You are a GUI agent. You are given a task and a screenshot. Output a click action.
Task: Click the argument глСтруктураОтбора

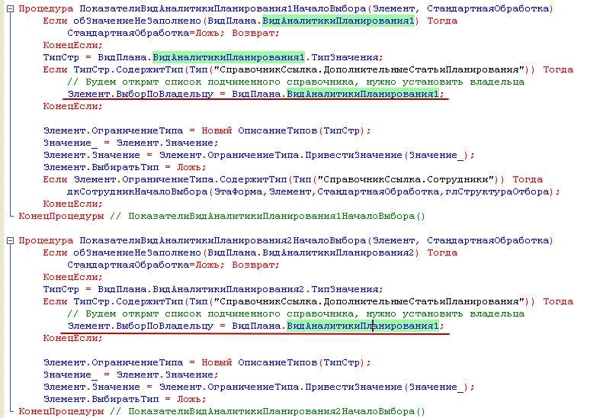pyautogui.click(x=497, y=191)
